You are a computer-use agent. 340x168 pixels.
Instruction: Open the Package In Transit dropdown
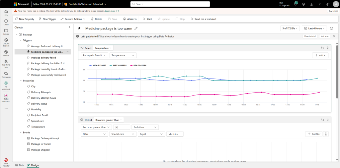click(x=95, y=55)
